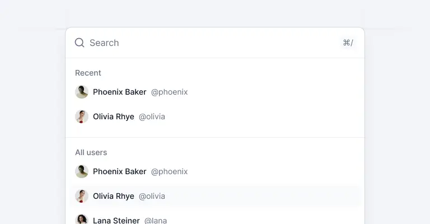Image resolution: width=430 pixels, height=224 pixels.
Task: Click the @olivia handle under Recent
Action: pos(152,116)
